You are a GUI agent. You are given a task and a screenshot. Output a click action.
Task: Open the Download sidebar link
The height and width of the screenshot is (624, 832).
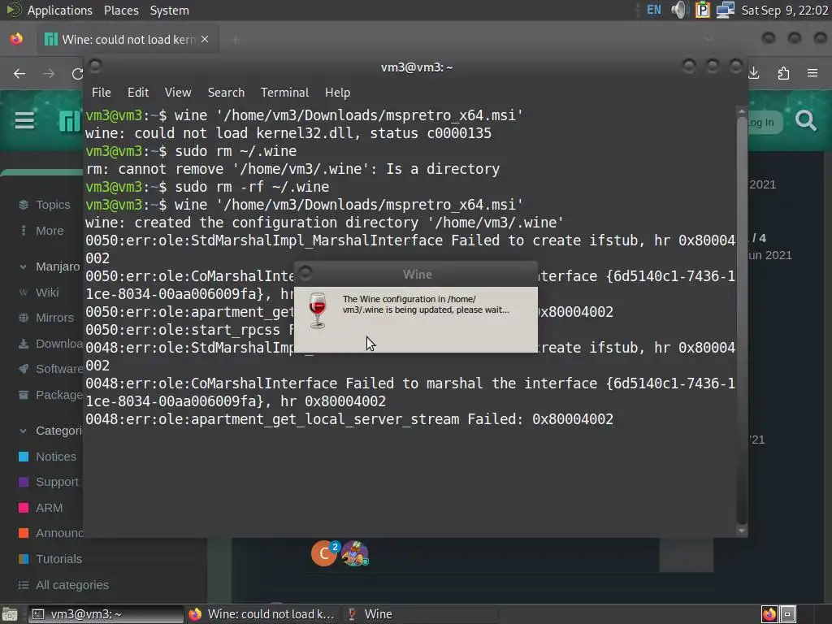pyautogui.click(x=50, y=344)
